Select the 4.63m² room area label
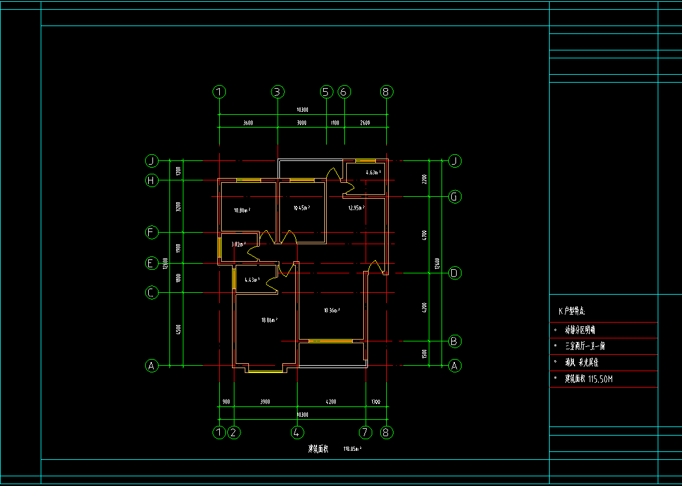 [372, 173]
